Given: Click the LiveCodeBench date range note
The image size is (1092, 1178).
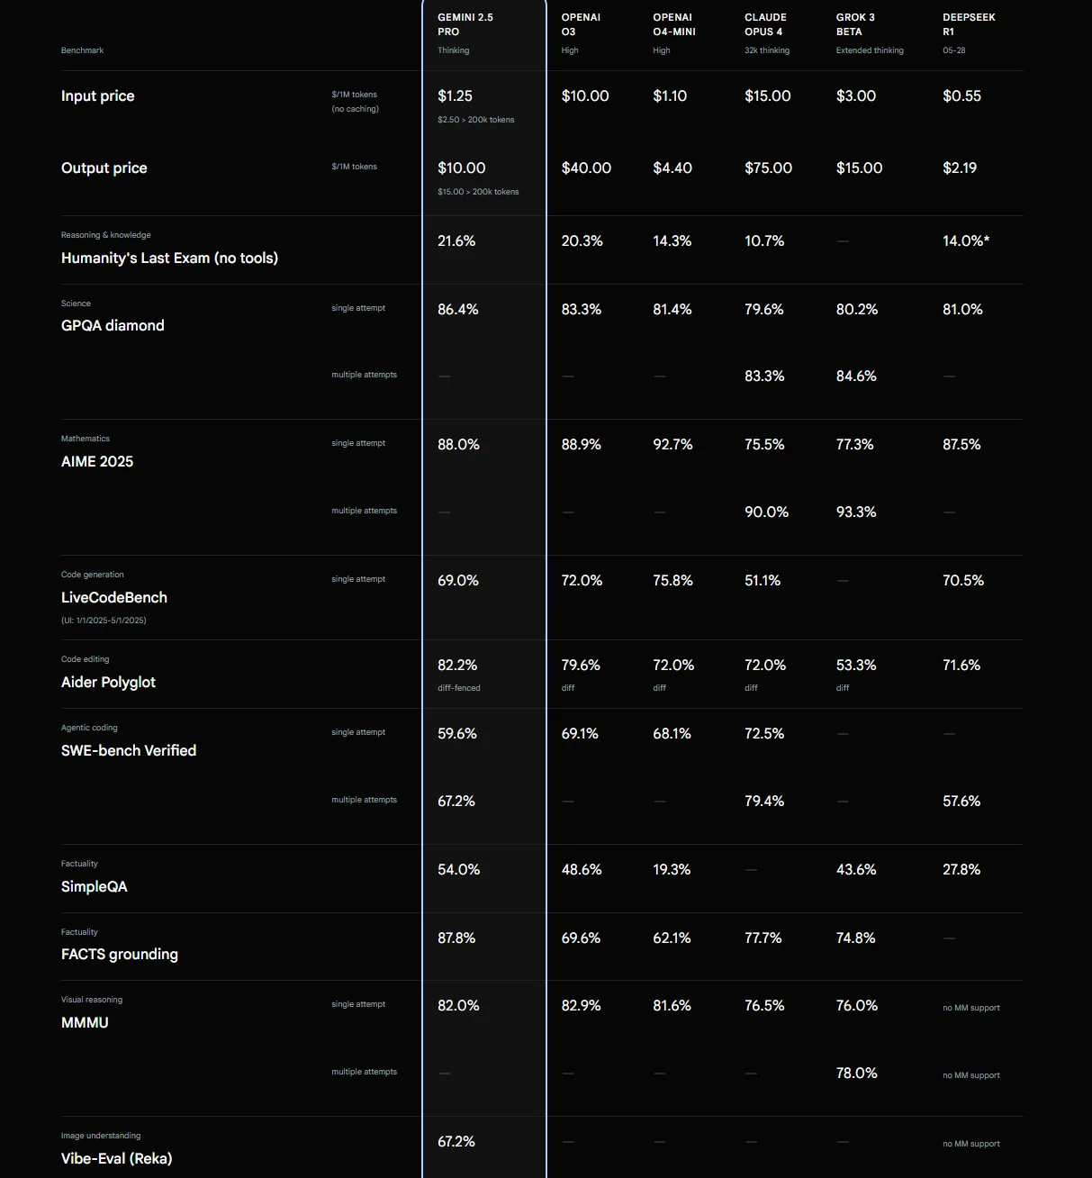Looking at the screenshot, I should (x=104, y=621).
